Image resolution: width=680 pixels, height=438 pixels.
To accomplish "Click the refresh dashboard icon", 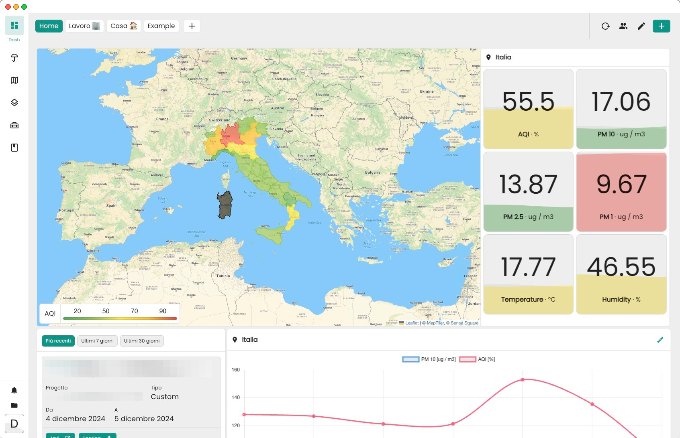I will [605, 26].
